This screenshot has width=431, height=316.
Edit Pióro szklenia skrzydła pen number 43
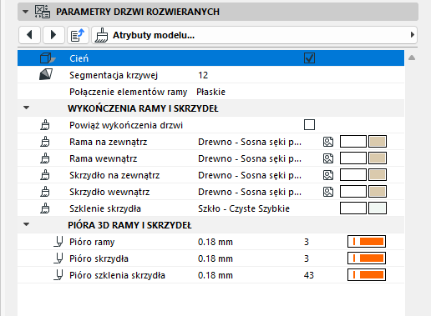tap(309, 275)
